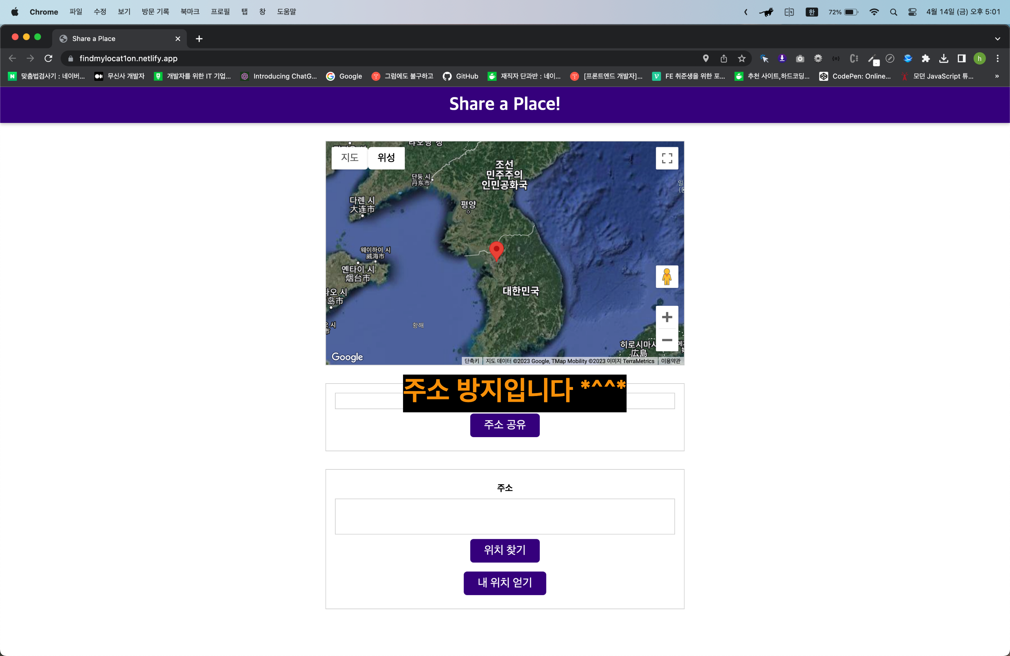The image size is (1010, 656).
Task: Click the red location marker pin
Action: (496, 250)
